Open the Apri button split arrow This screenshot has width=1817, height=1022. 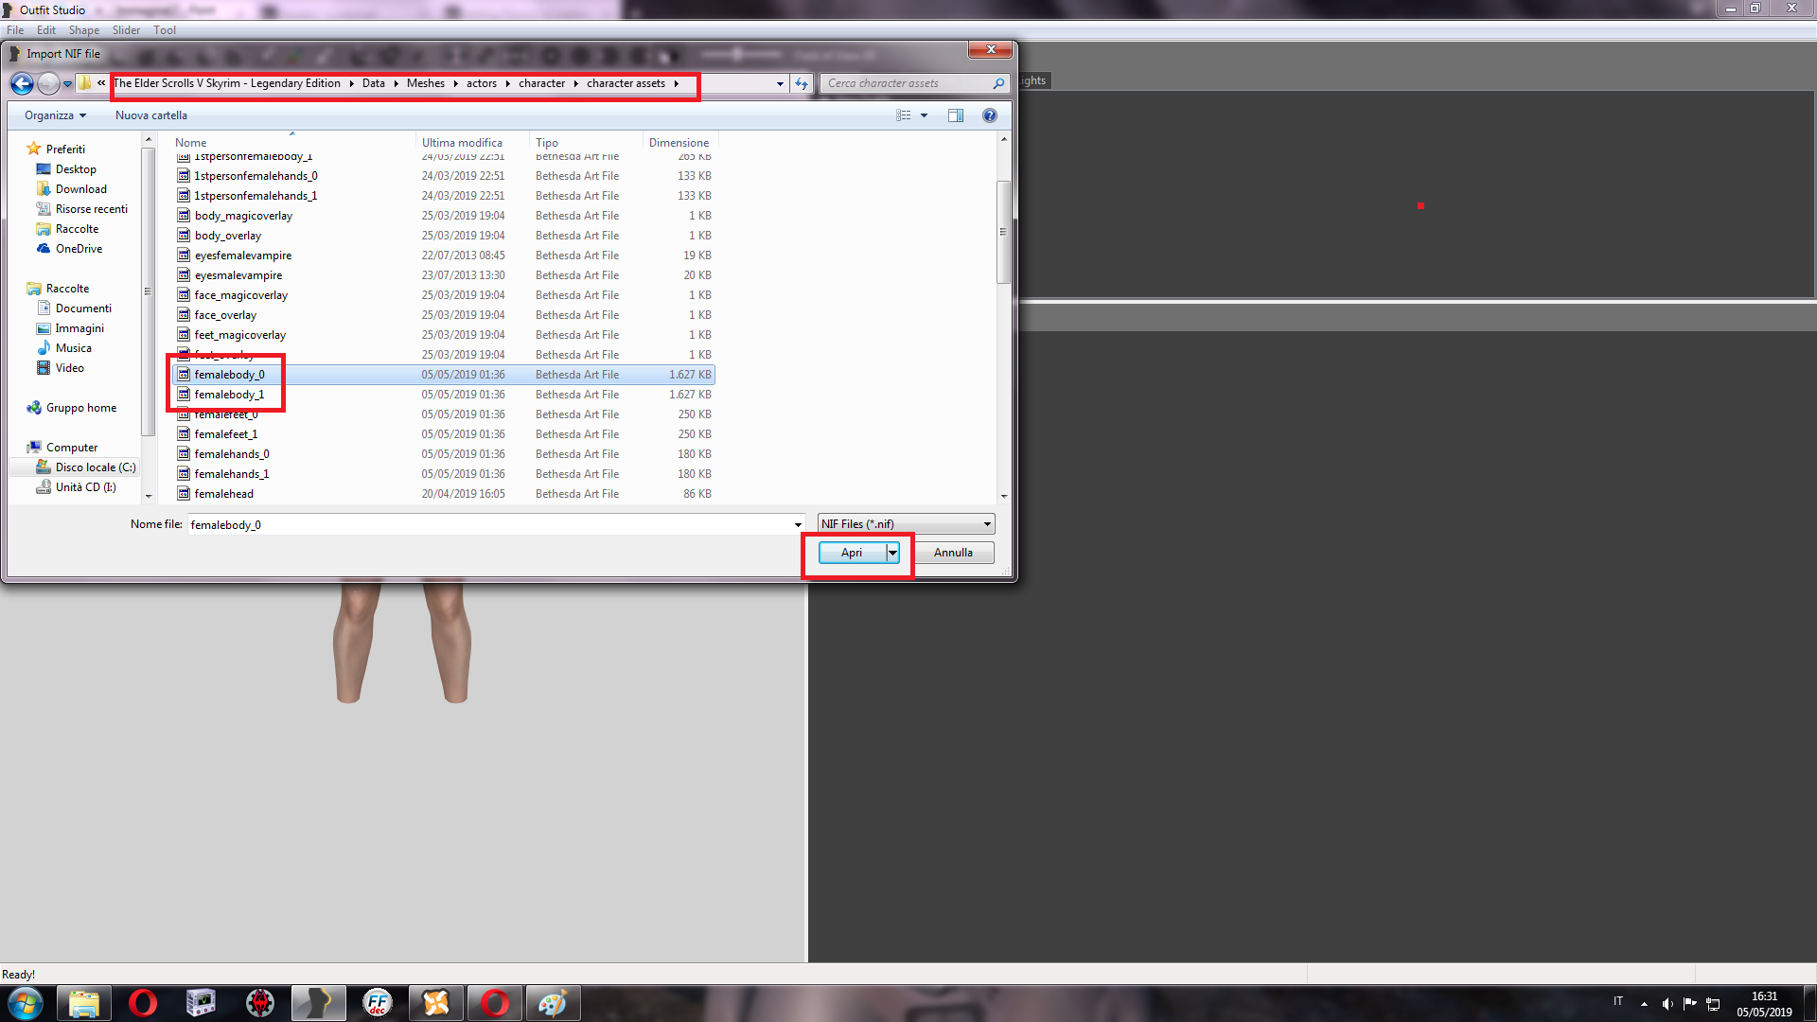[892, 553]
